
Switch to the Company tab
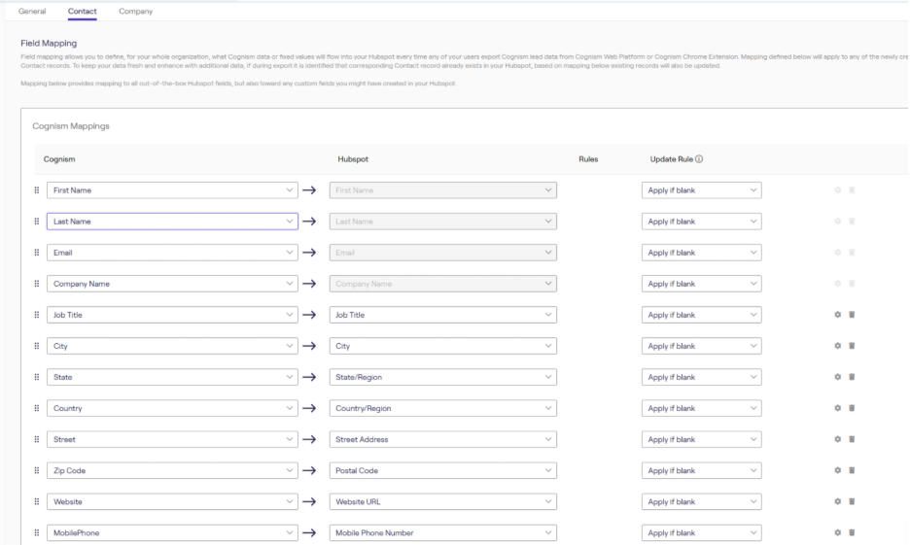point(135,12)
